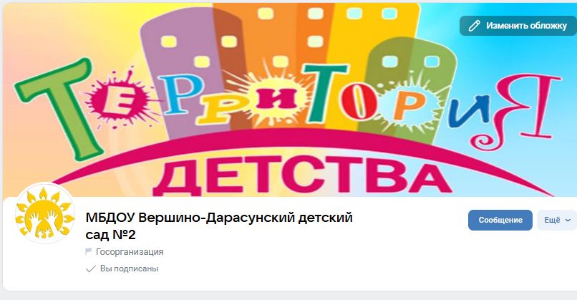Click the flag icon beside Госорганизация
The width and height of the screenshot is (577, 300).
pyautogui.click(x=88, y=252)
